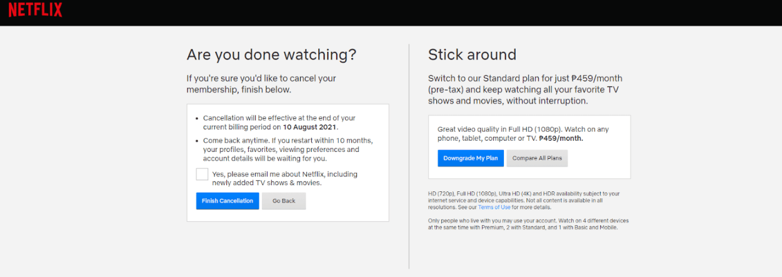Screen dimensions: 782x277
Task: Click the "If you're sure you'd like to cancel" text
Action: 261,84
